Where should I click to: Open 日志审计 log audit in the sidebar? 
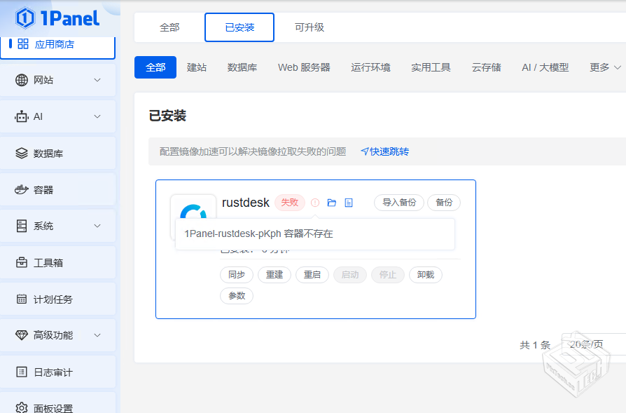tap(53, 372)
